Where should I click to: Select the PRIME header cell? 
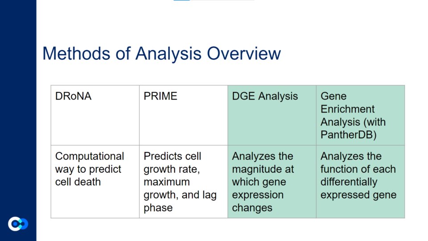(x=183, y=115)
